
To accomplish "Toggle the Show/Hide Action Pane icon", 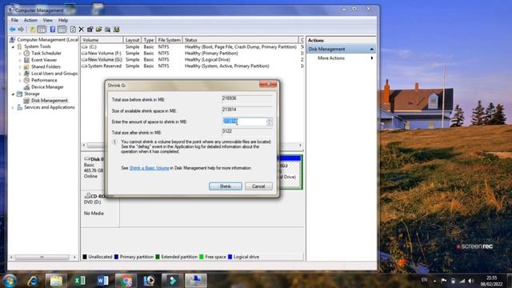I will click(62, 30).
